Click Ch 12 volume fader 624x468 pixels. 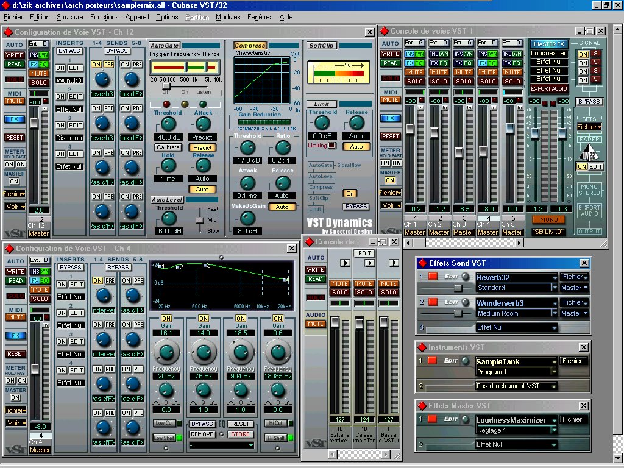tap(34, 122)
